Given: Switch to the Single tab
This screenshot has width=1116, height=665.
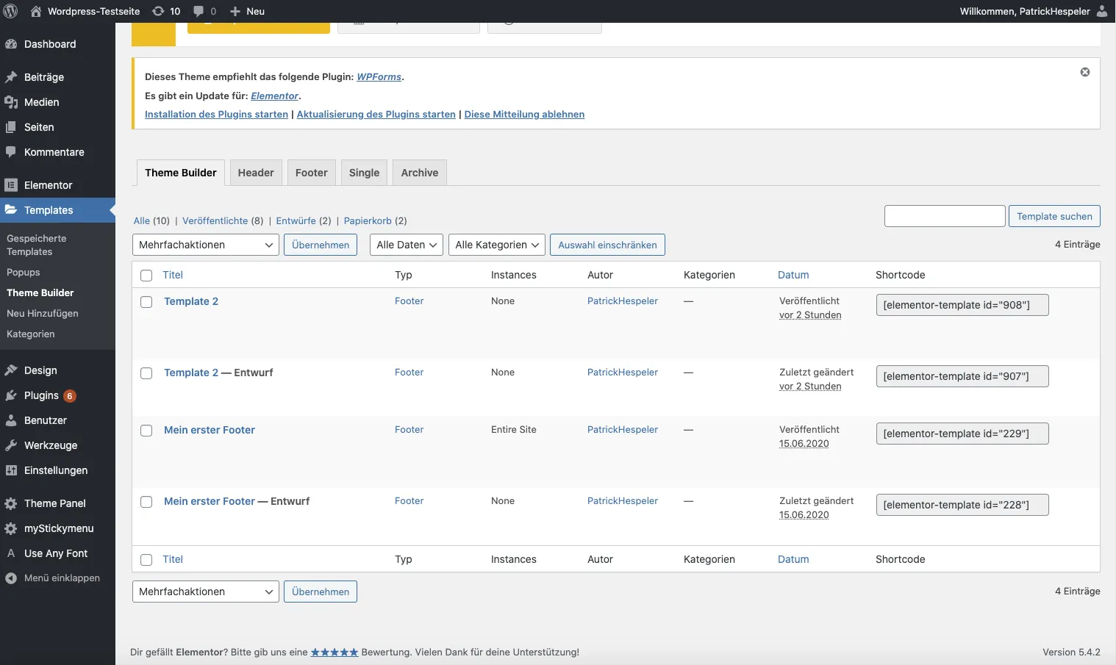Looking at the screenshot, I should point(365,173).
